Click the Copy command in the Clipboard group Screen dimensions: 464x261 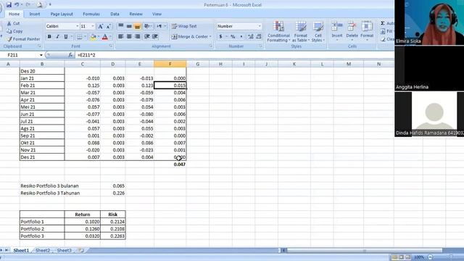(14, 31)
